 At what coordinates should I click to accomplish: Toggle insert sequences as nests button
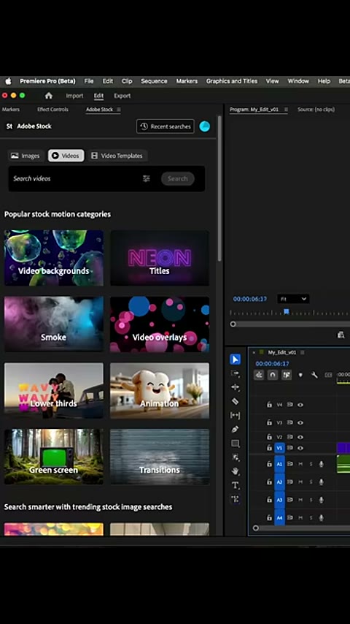(259, 375)
